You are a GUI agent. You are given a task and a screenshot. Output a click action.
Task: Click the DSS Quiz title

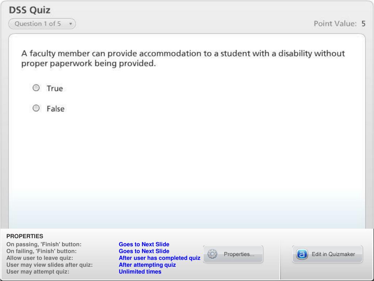[30, 10]
